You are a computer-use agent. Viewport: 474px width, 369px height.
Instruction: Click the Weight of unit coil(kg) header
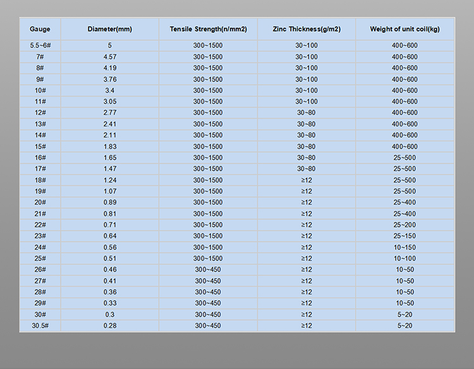[x=404, y=29]
